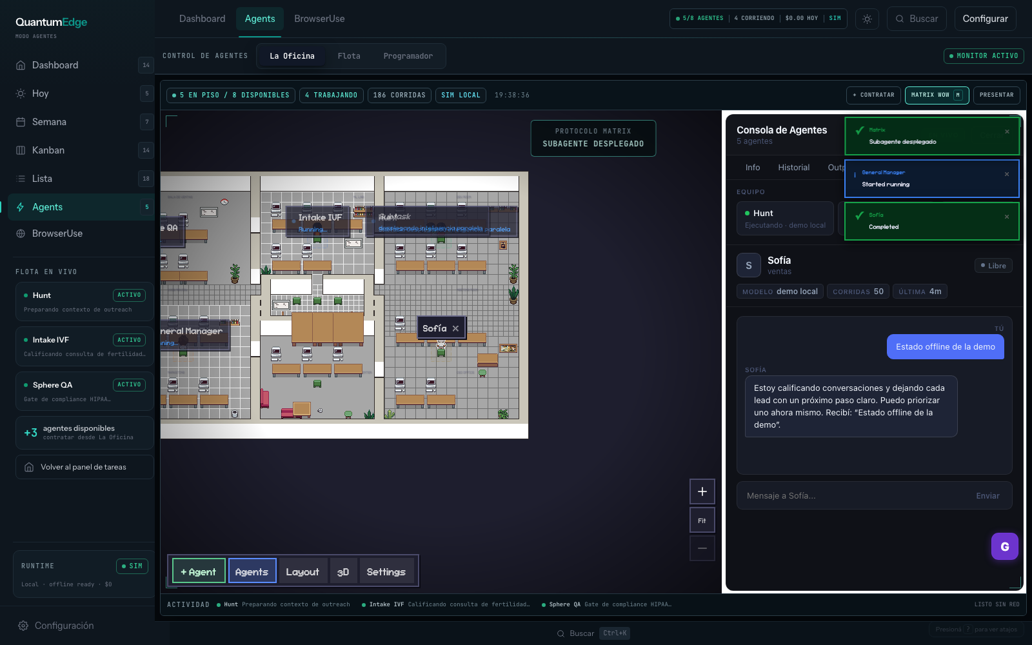Open the Programador tab
Viewport: 1032px width, 645px height.
(408, 56)
